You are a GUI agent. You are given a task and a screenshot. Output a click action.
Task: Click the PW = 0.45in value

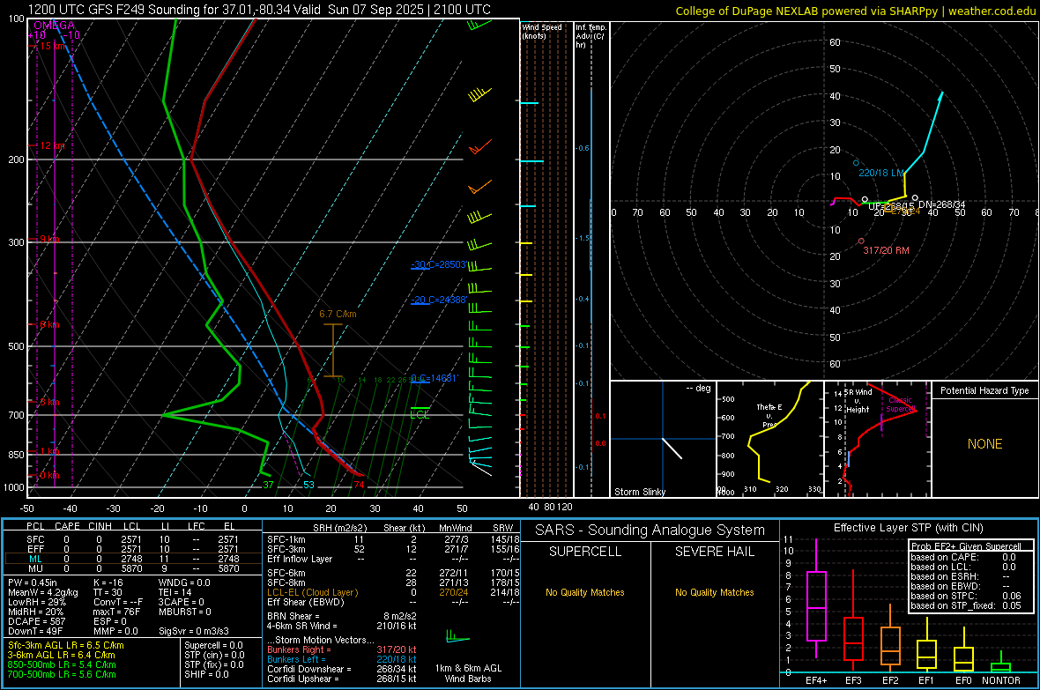tap(33, 582)
